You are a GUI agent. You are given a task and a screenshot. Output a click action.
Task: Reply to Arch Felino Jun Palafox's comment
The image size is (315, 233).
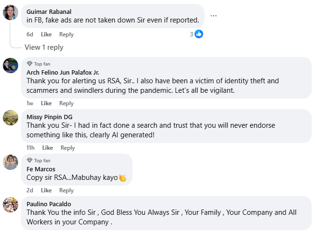(x=66, y=103)
